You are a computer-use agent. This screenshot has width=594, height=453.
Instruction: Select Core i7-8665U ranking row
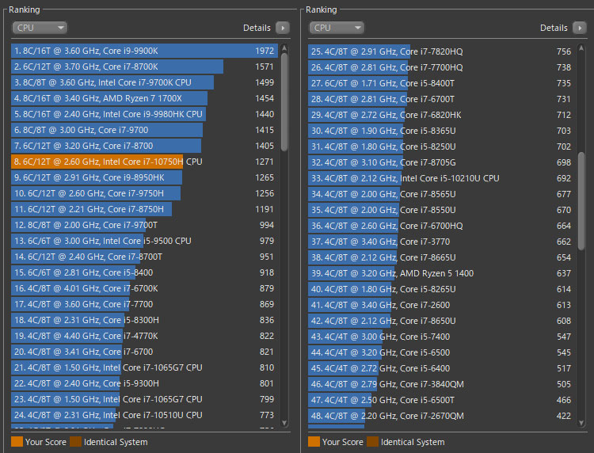(442, 257)
